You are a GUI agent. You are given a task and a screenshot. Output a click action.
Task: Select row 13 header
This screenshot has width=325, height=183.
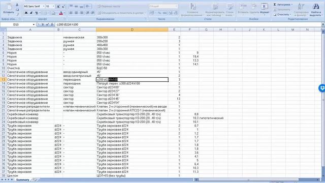pos(4,80)
